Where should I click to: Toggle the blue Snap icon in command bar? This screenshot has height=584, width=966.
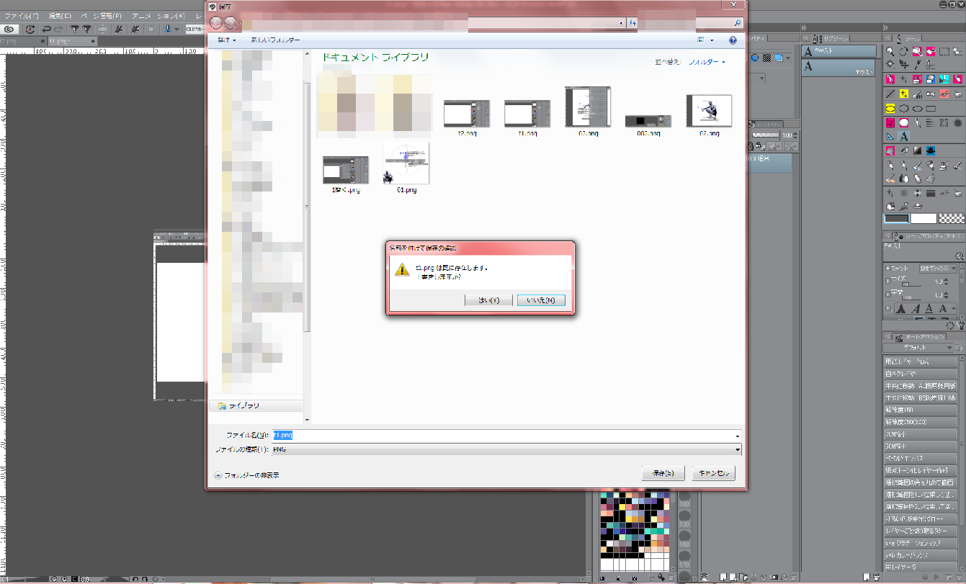pyautogui.click(x=166, y=30)
